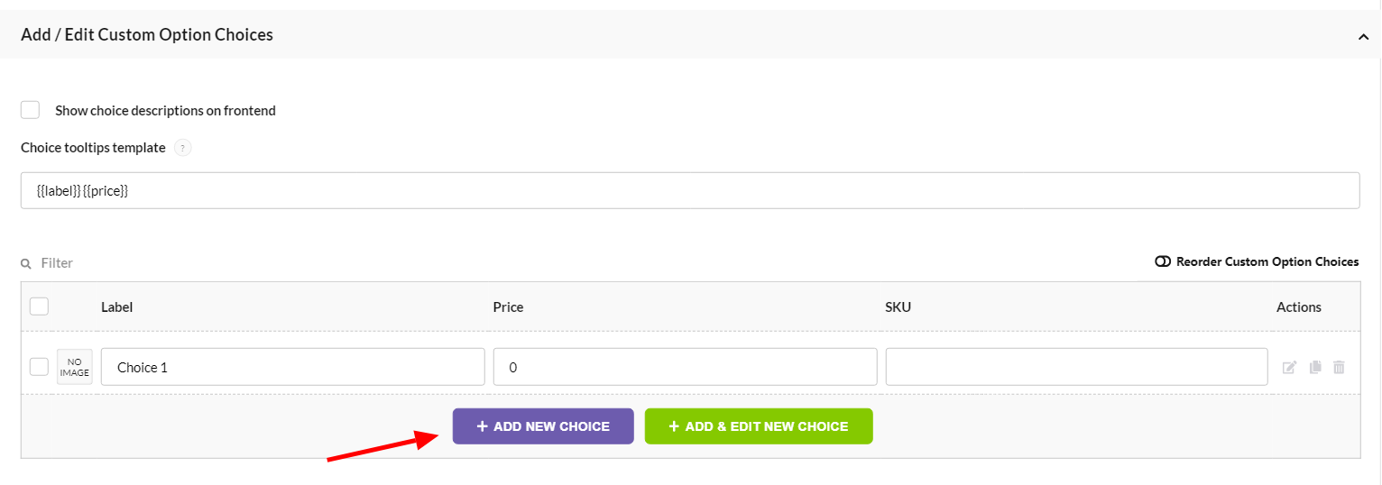Delete Choice 1 with the trash icon

click(1339, 367)
